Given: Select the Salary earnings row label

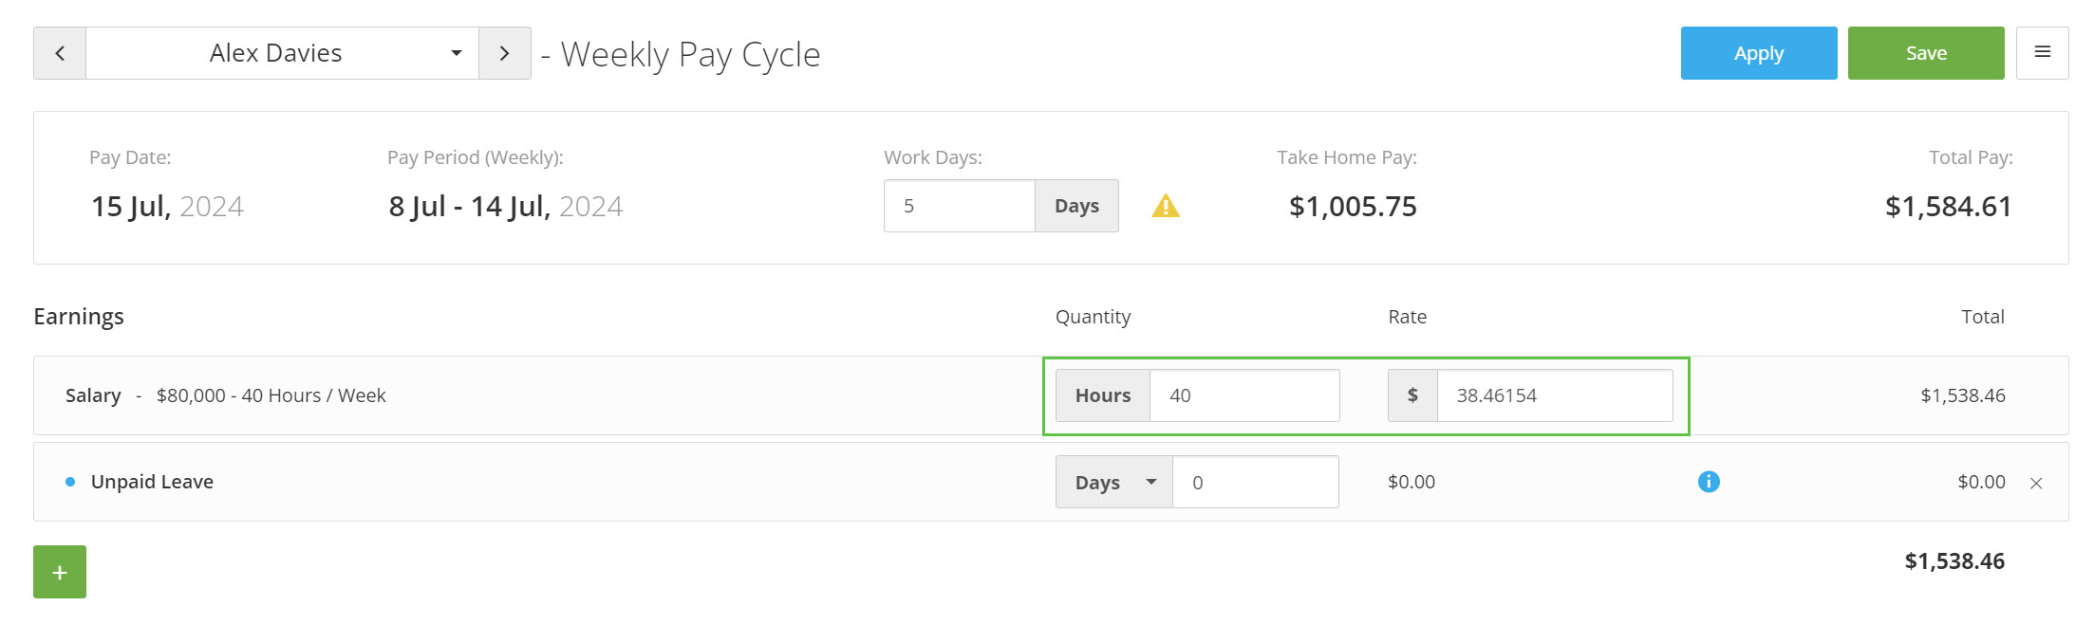Looking at the screenshot, I should click(93, 395).
